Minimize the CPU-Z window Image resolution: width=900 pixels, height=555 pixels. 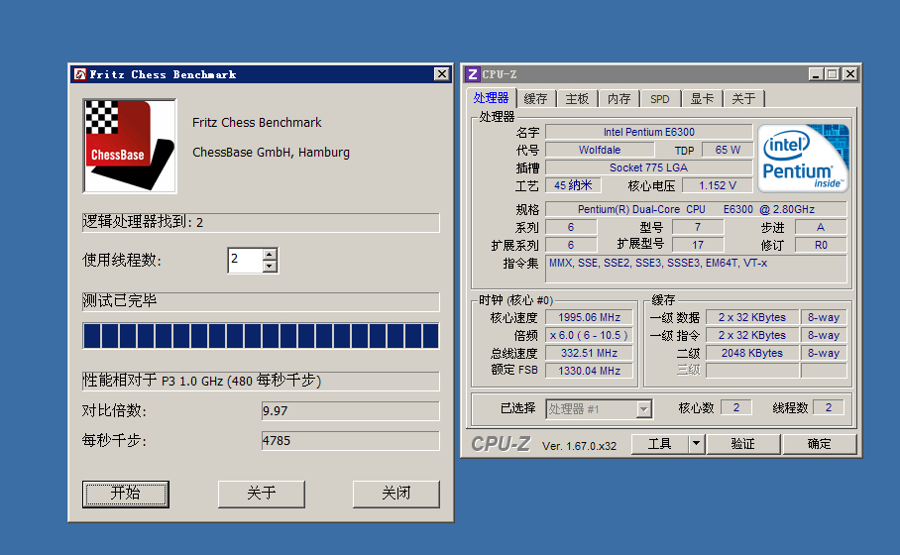point(816,74)
